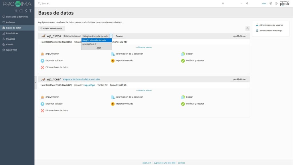Click Importar volcado icon under wp_nceaf
Screen dimensions: 293x165
coord(113,104)
